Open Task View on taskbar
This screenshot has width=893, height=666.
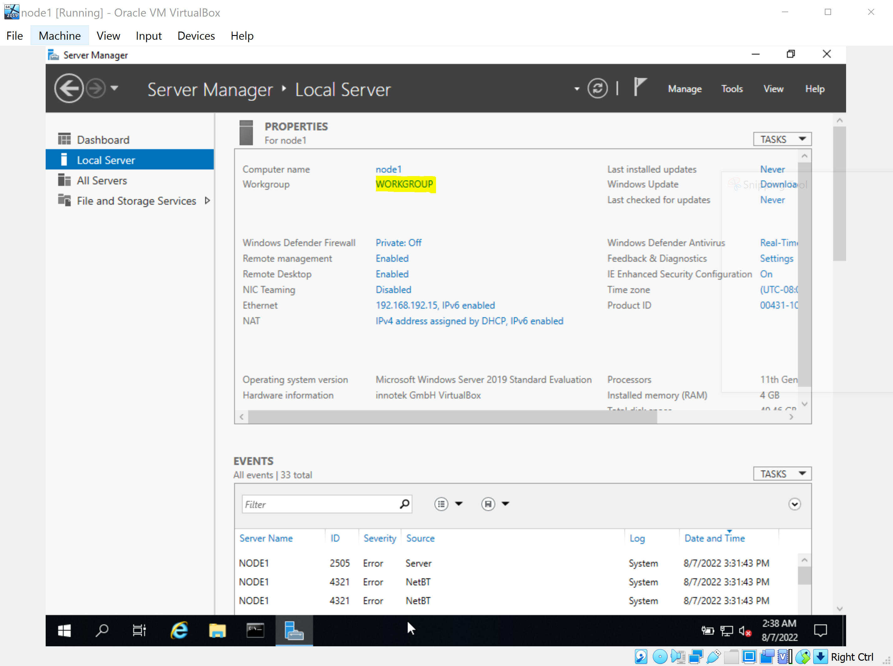click(x=139, y=631)
